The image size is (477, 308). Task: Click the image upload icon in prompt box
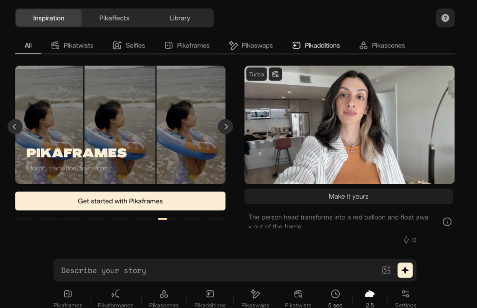click(x=386, y=270)
